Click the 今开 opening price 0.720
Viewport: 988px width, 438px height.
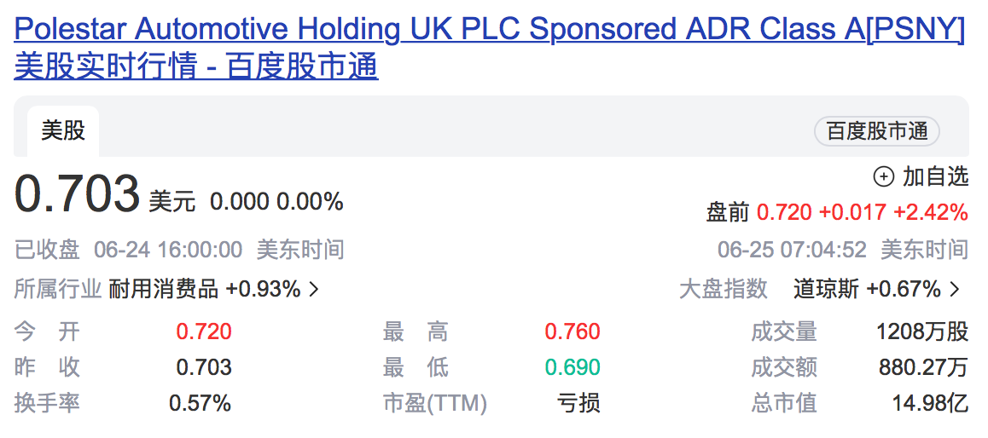click(x=204, y=331)
